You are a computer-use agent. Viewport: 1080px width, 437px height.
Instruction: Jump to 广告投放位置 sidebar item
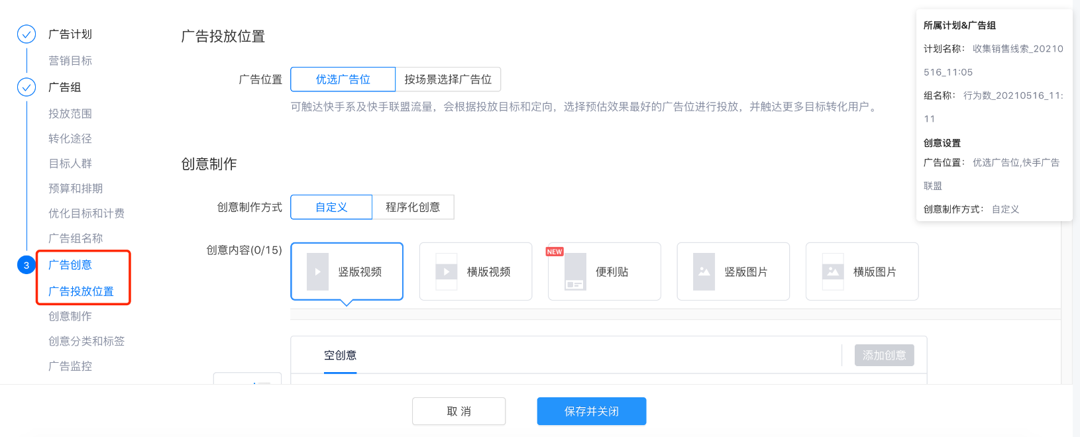pyautogui.click(x=81, y=291)
